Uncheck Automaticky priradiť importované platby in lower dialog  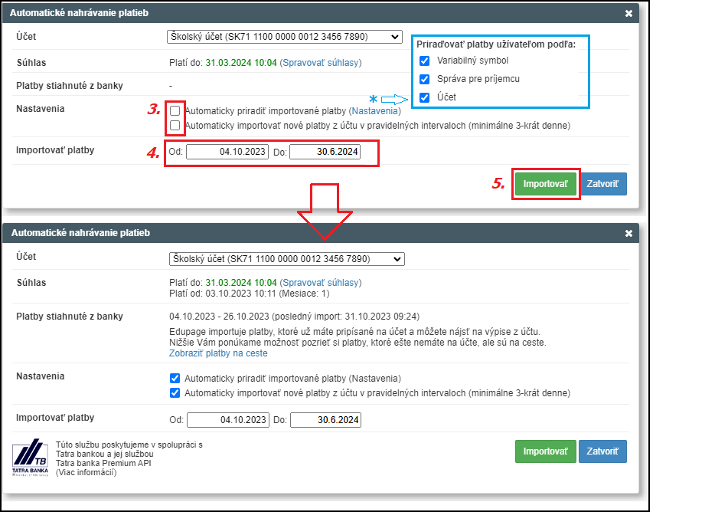[x=175, y=378]
